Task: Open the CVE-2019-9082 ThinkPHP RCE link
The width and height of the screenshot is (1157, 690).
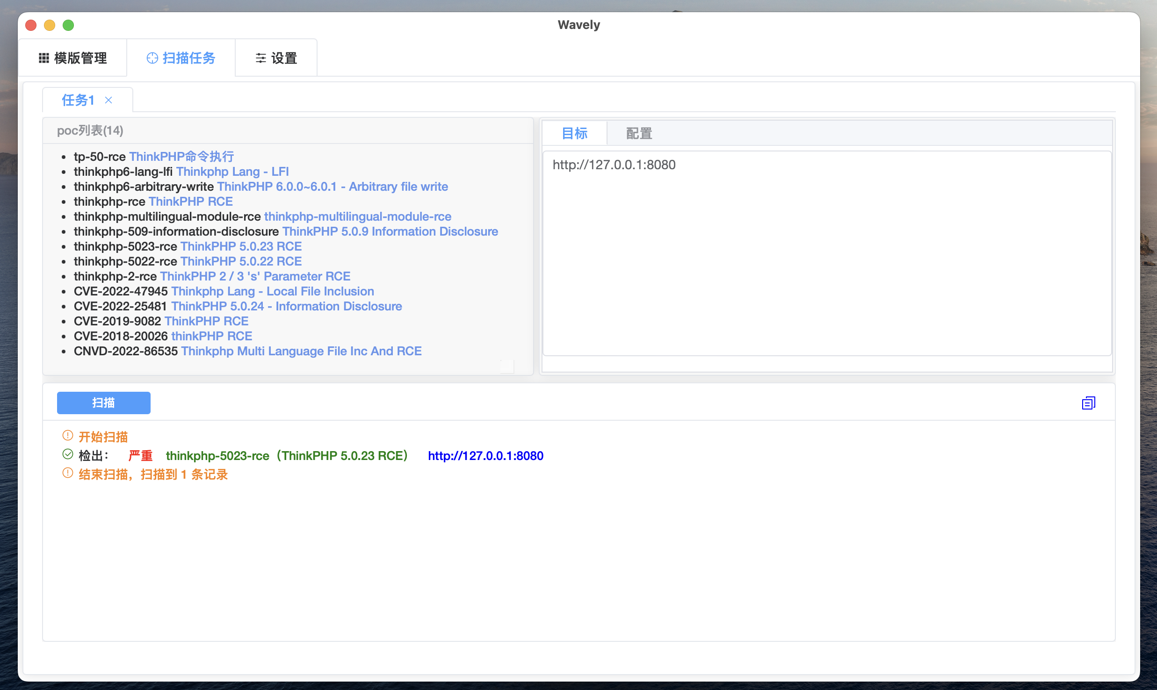Action: (207, 321)
